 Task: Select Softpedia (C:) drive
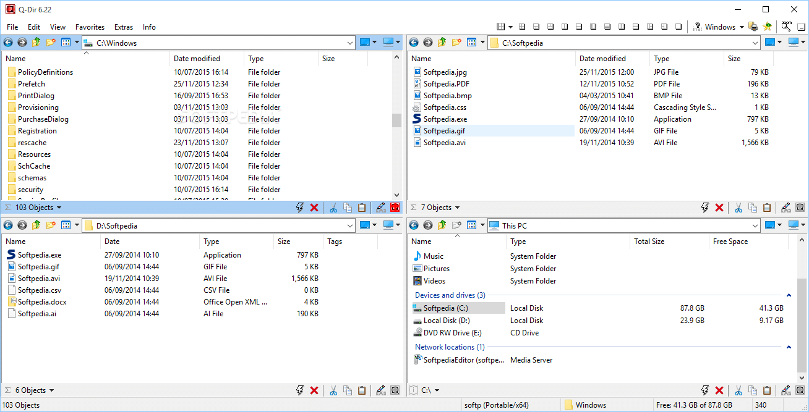point(458,308)
